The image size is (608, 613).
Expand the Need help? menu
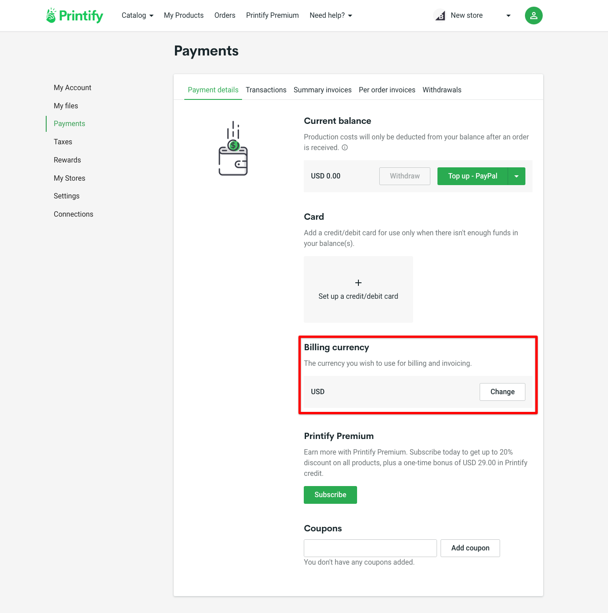click(331, 16)
